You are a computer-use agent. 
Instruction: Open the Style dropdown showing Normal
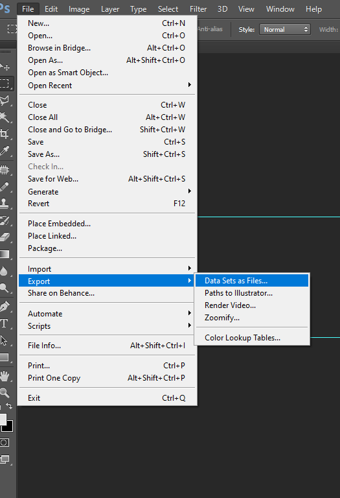284,30
